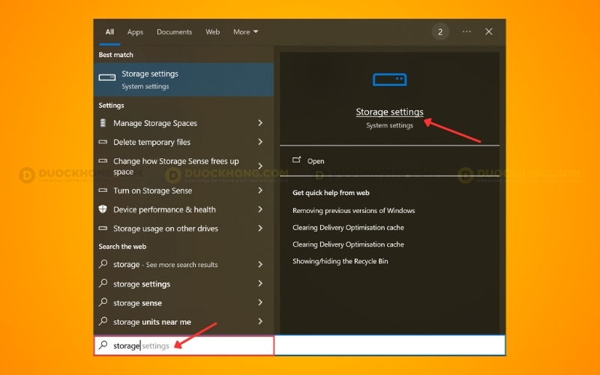Click the Device performance & health shield icon
The width and height of the screenshot is (600, 375).
point(103,209)
